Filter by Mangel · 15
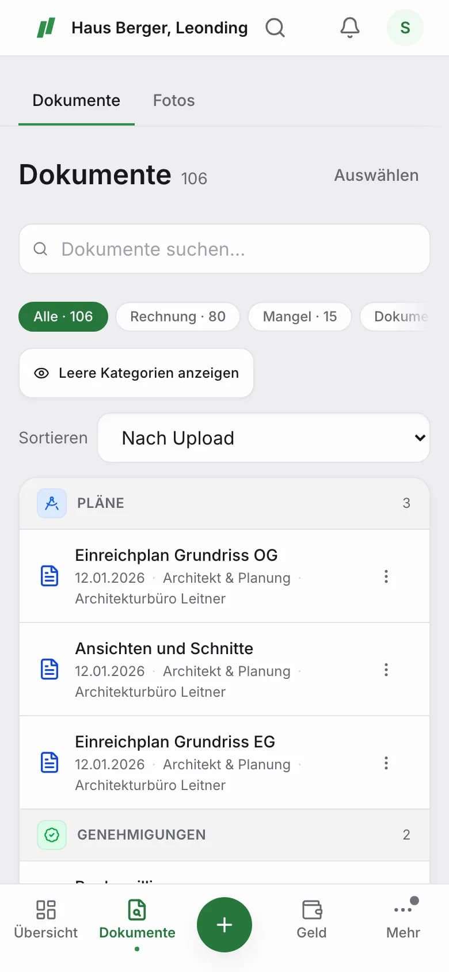 [x=300, y=317]
